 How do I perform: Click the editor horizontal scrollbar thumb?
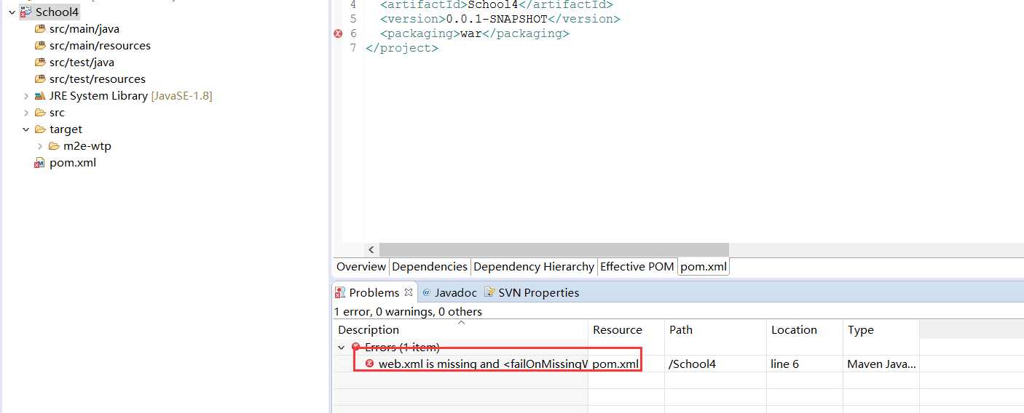click(554, 249)
